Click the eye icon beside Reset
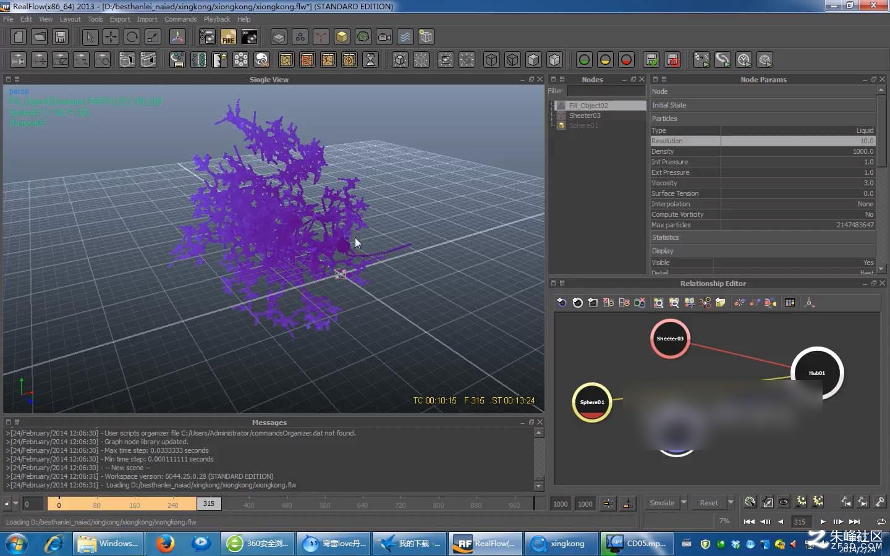The image size is (890, 556). [x=784, y=502]
